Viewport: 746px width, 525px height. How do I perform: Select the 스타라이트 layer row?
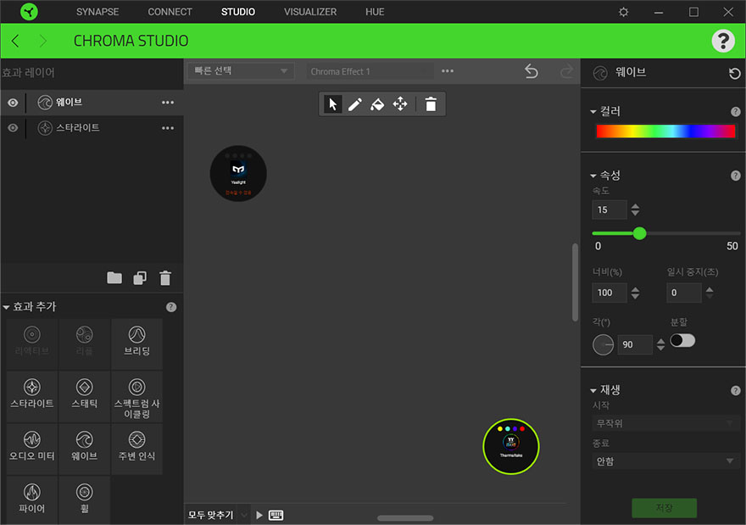(92, 127)
